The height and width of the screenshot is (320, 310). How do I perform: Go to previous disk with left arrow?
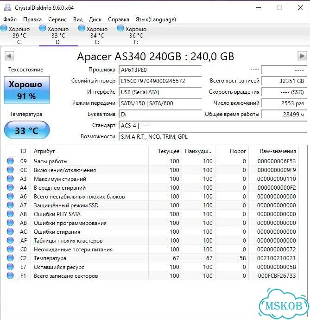pyautogui.click(x=9, y=56)
